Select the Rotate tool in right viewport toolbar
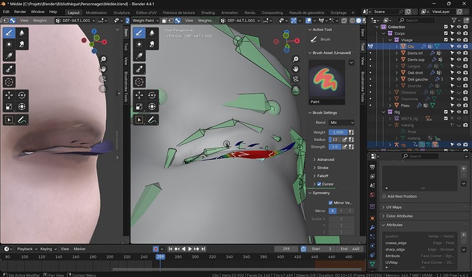 [152, 95]
